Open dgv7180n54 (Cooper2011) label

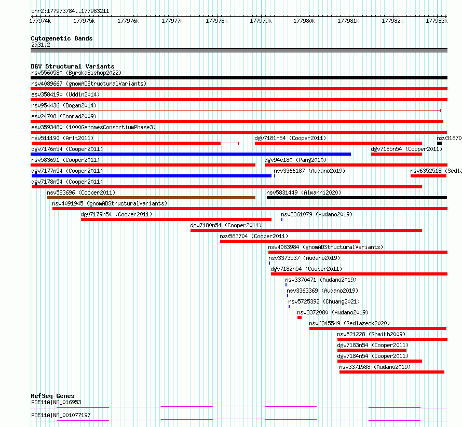[x=226, y=225]
